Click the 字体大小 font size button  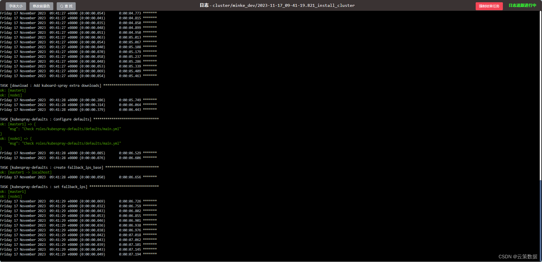click(x=16, y=6)
